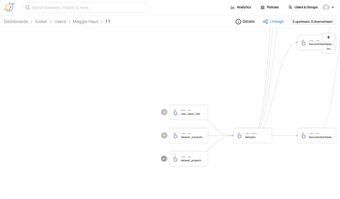The image size is (340, 199).
Task: Click Looker icon on datasets node
Action: tap(239, 136)
